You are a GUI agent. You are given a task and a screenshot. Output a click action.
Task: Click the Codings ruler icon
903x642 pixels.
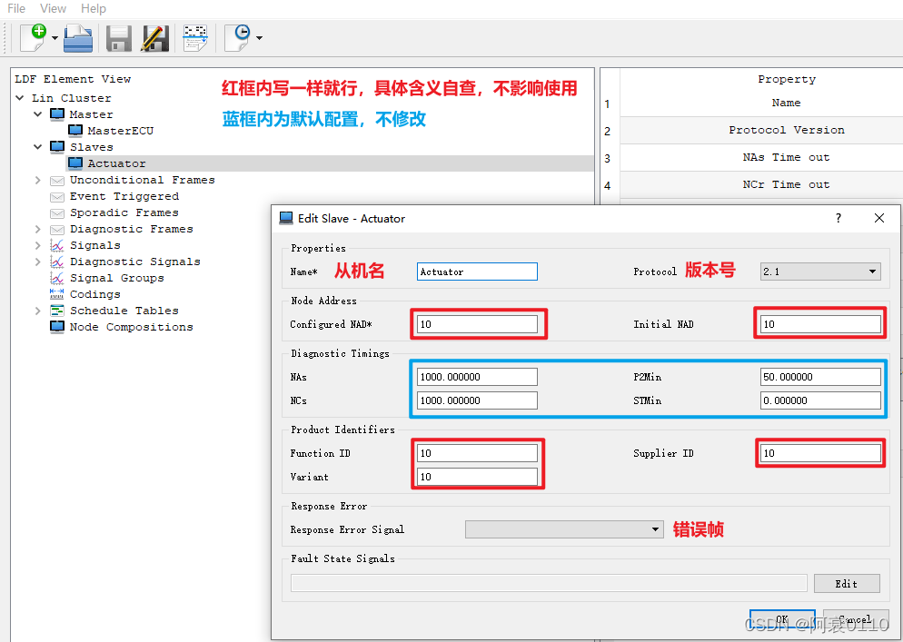tap(57, 294)
